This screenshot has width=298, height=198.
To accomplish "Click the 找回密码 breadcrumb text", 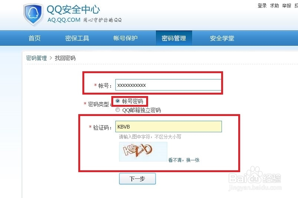I will click(65, 58).
